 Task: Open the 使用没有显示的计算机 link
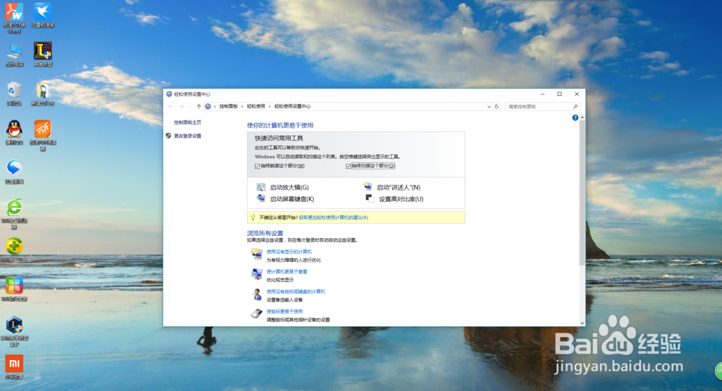(x=289, y=252)
